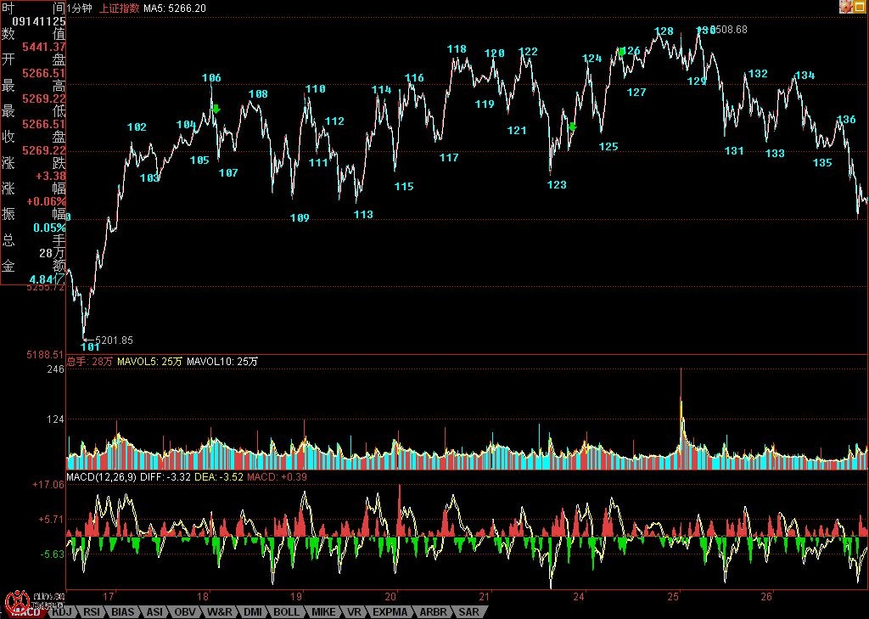Viewport: 869px width, 619px height.
Task: Open the OBV indicator tab
Action: tap(186, 611)
